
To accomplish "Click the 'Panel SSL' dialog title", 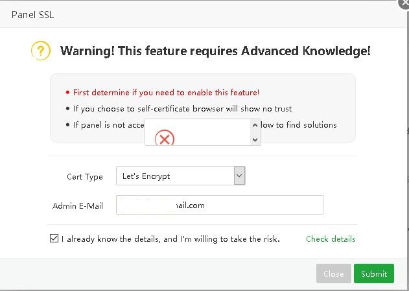I will tap(32, 14).
